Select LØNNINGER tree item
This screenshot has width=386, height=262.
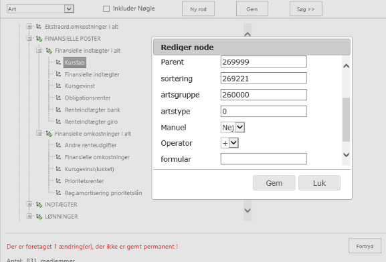[x=62, y=217]
